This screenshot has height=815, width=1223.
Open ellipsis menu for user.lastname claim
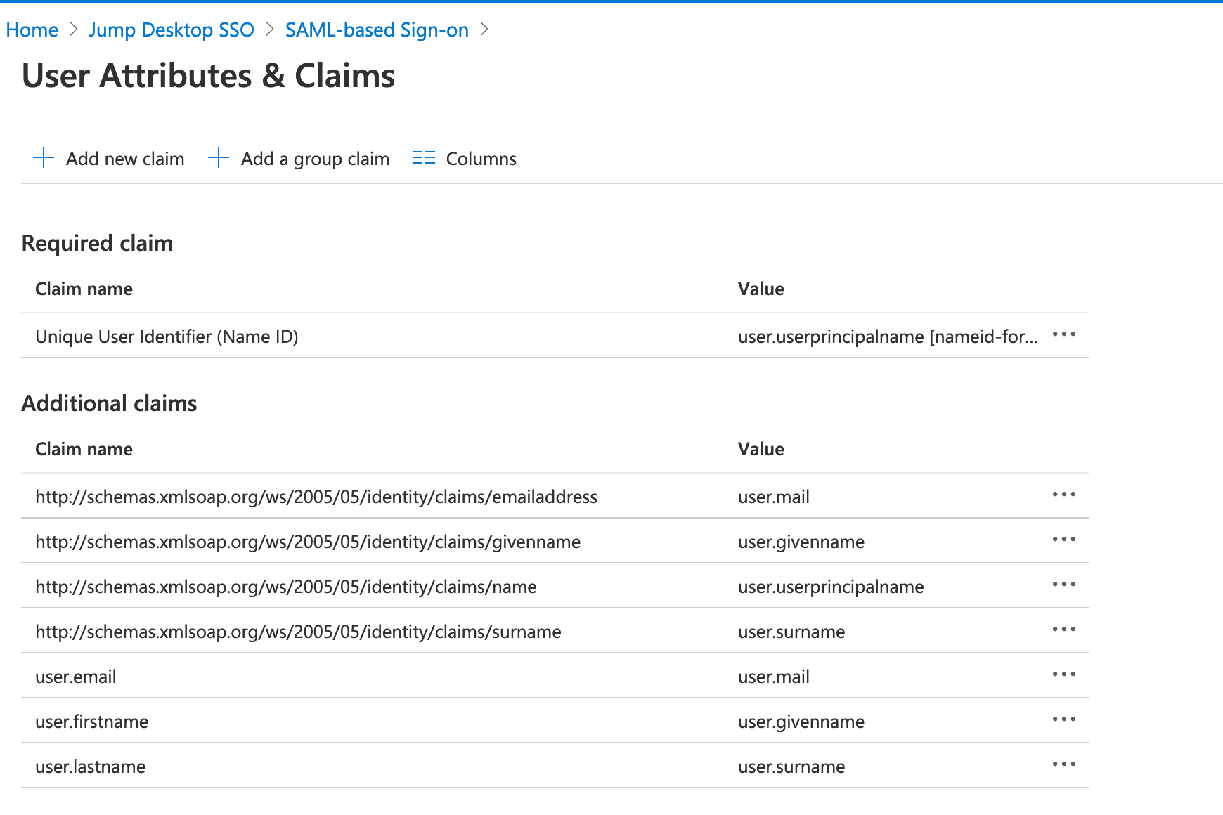[1063, 764]
